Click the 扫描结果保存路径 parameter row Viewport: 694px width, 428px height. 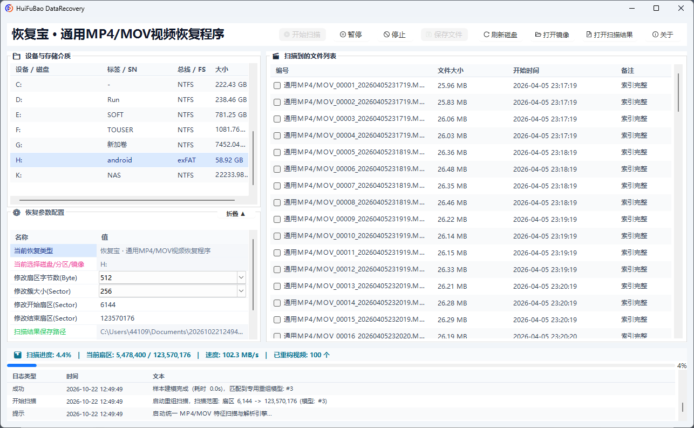[130, 331]
